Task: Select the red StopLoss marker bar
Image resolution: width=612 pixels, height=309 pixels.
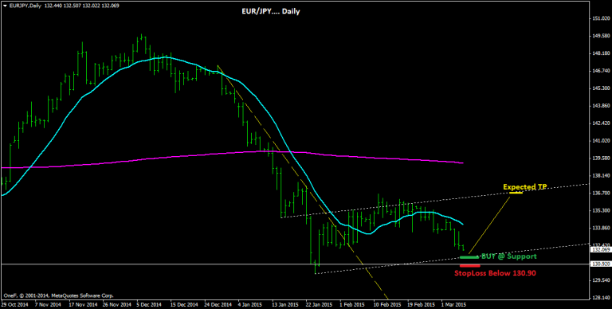Action: [469, 266]
